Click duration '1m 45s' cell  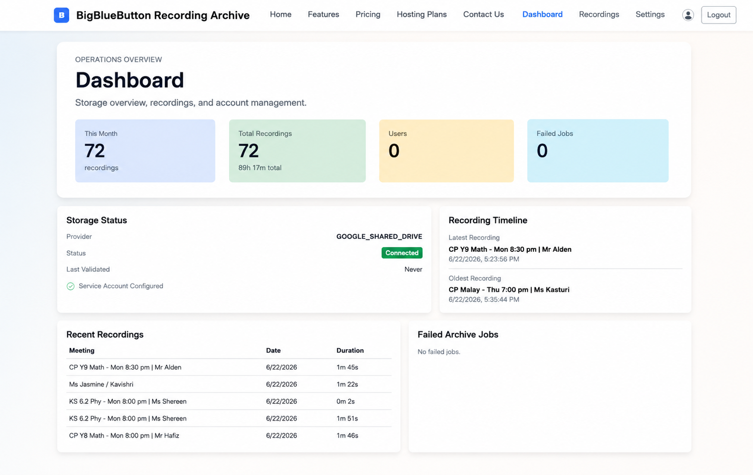[347, 367]
